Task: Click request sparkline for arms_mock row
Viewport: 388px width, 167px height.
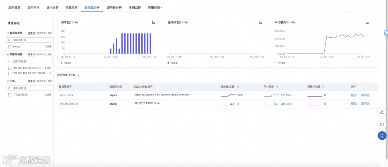Action: click(228, 95)
